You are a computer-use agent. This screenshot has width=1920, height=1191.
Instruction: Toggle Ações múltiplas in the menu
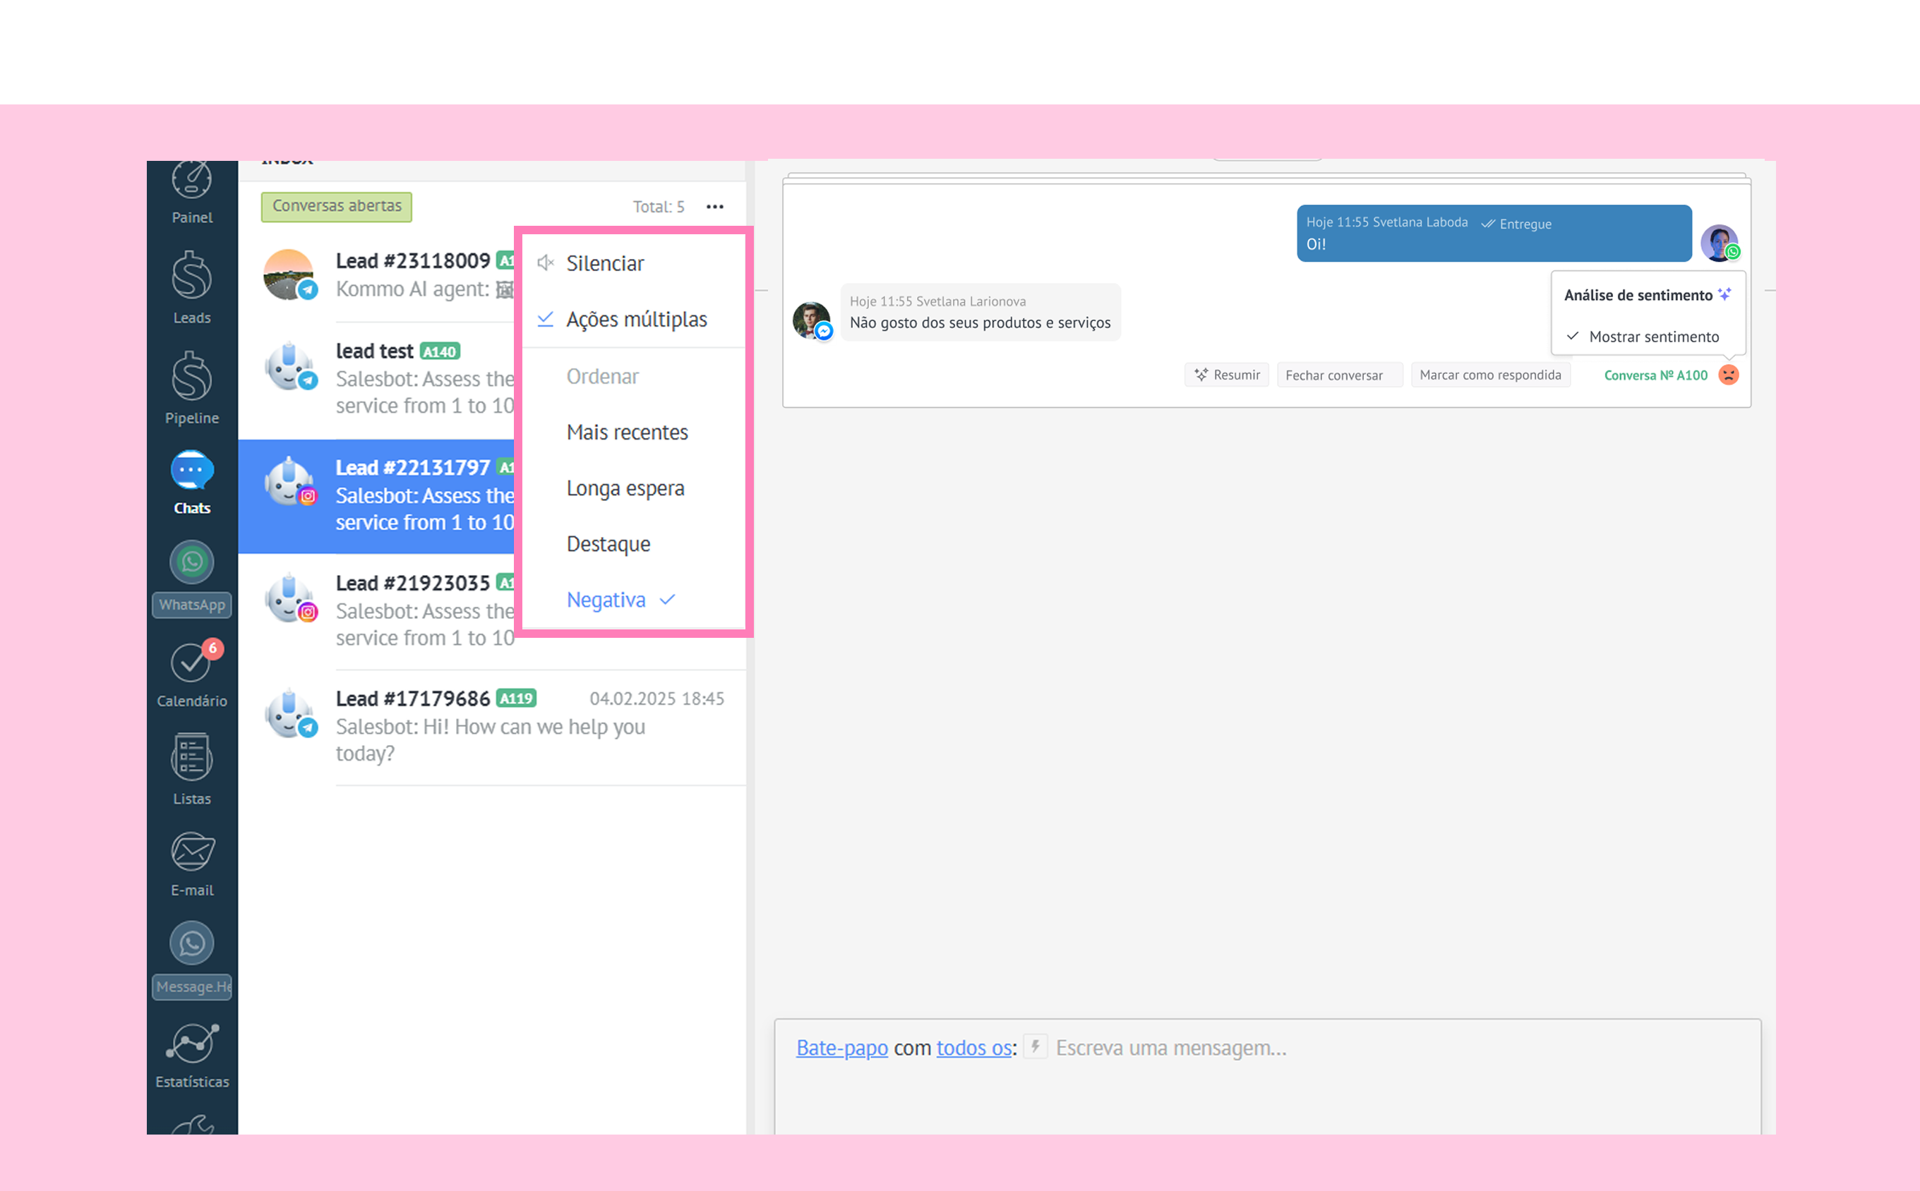[x=634, y=319]
